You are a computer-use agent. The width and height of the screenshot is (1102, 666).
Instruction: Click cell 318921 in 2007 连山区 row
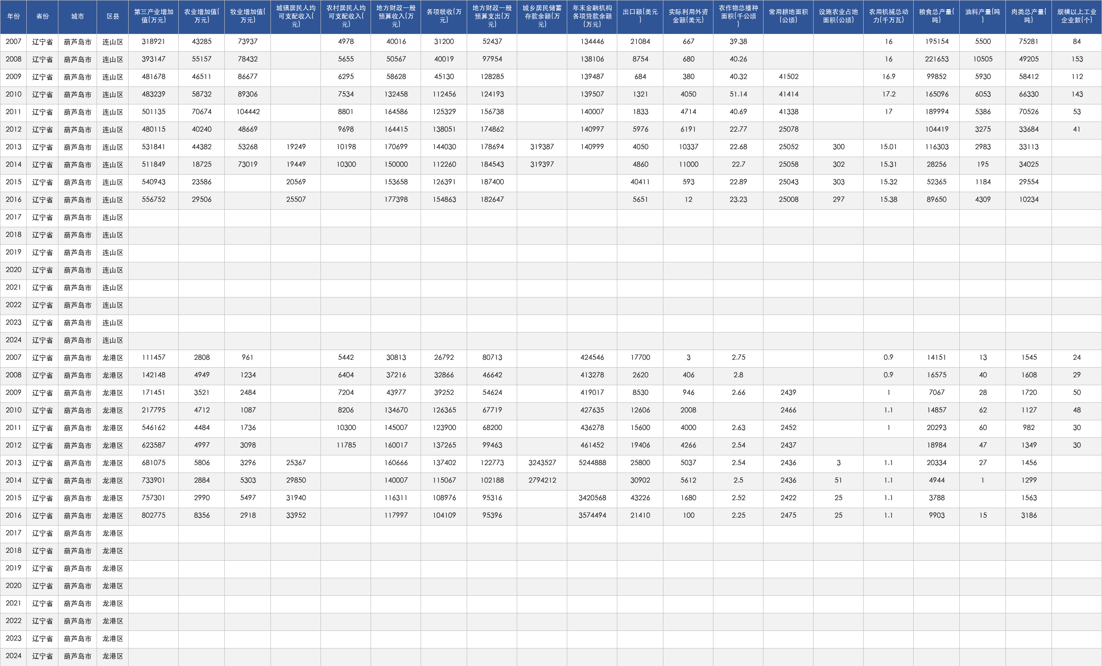[x=153, y=42]
